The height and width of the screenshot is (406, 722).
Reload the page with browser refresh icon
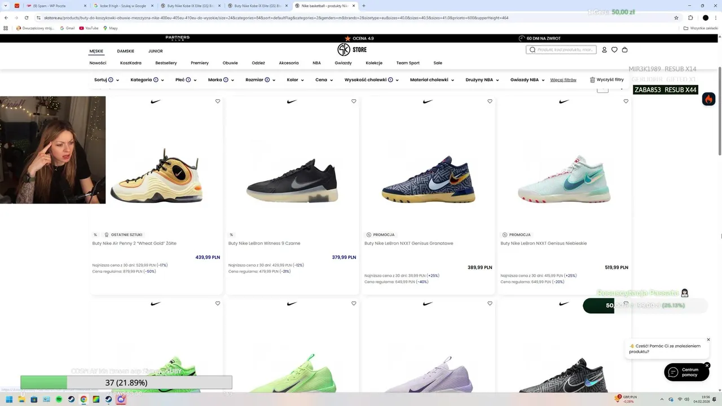pyautogui.click(x=26, y=17)
